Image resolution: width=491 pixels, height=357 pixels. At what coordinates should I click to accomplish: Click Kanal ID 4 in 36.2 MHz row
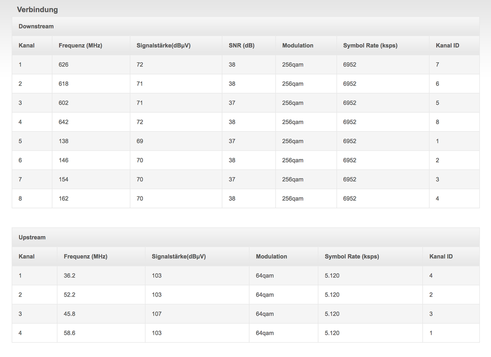(x=431, y=275)
